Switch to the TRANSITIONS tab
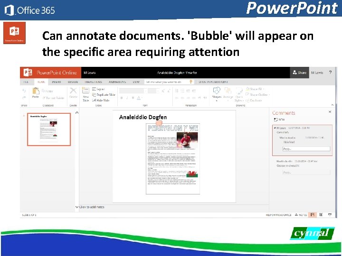This screenshot has height=256, width=342. click(x=94, y=82)
